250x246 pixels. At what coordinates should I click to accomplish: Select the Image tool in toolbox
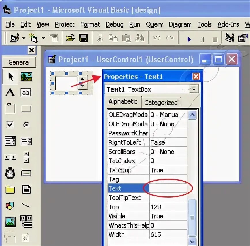(10, 222)
